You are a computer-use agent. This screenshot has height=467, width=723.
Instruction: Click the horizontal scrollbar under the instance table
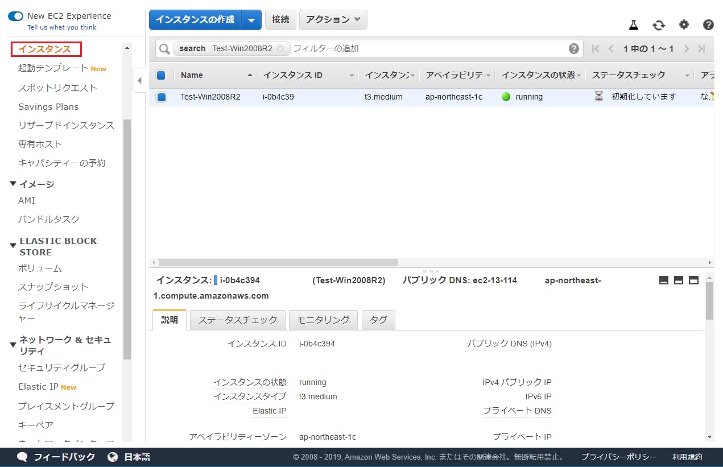pyautogui.click(x=278, y=262)
